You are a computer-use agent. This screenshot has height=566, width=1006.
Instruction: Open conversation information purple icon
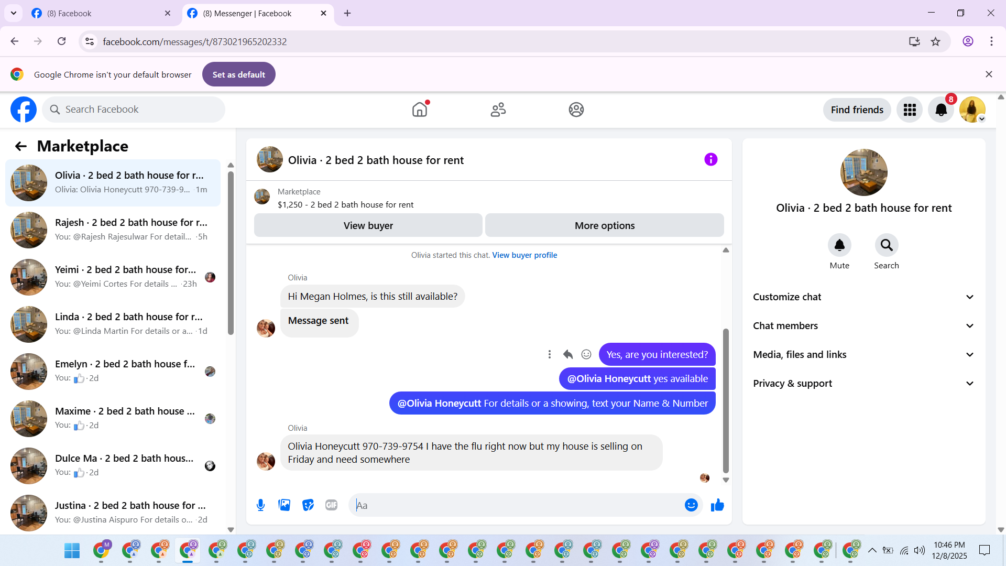click(x=711, y=159)
